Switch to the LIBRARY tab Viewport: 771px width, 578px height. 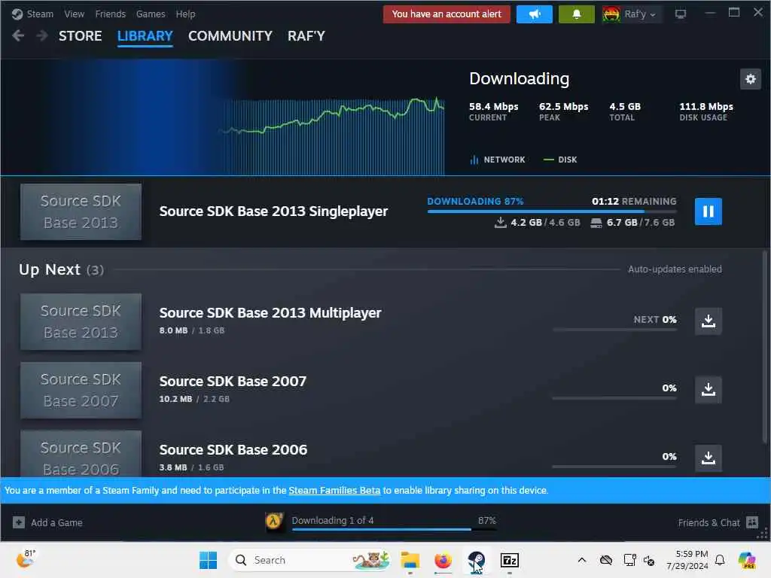coord(145,36)
